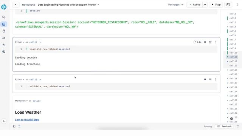Open the user avatar A menu
Viewport: 242px width, 136px height.
(4, 121)
